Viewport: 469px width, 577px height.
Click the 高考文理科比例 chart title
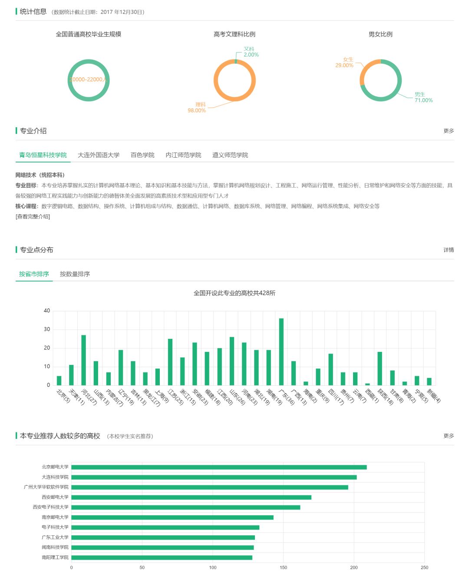[234, 34]
